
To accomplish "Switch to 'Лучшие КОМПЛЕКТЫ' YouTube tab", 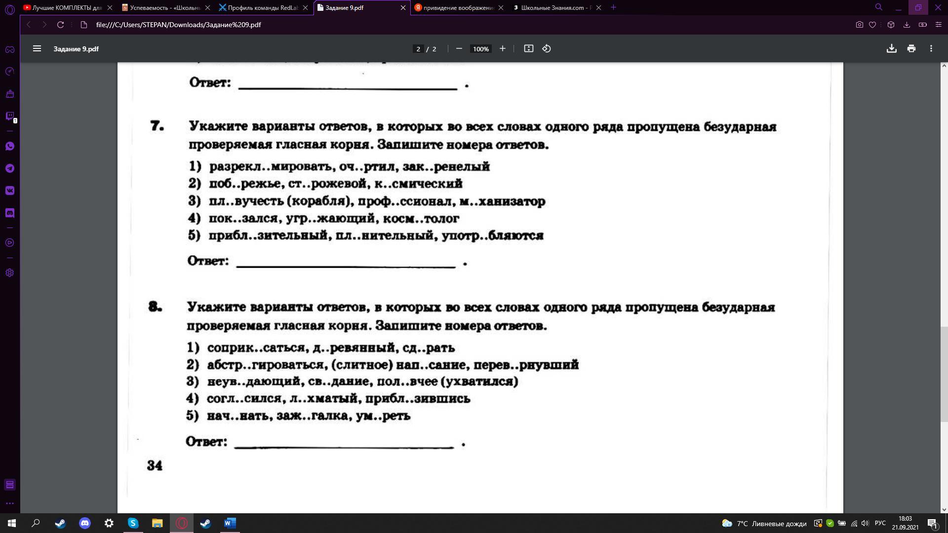I will 67,7.
